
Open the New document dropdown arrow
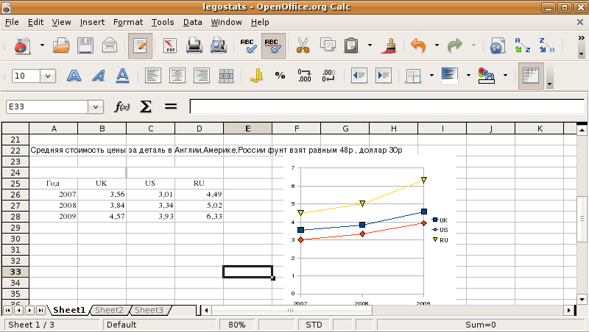pos(42,46)
